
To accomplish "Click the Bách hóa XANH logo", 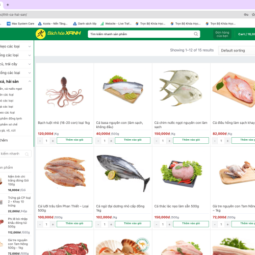I will point(58,34).
